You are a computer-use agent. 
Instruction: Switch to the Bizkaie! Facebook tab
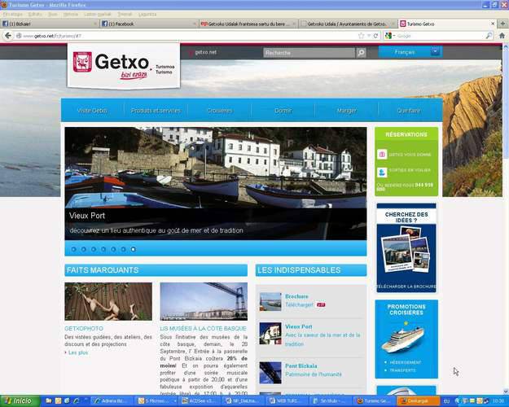pos(50,24)
